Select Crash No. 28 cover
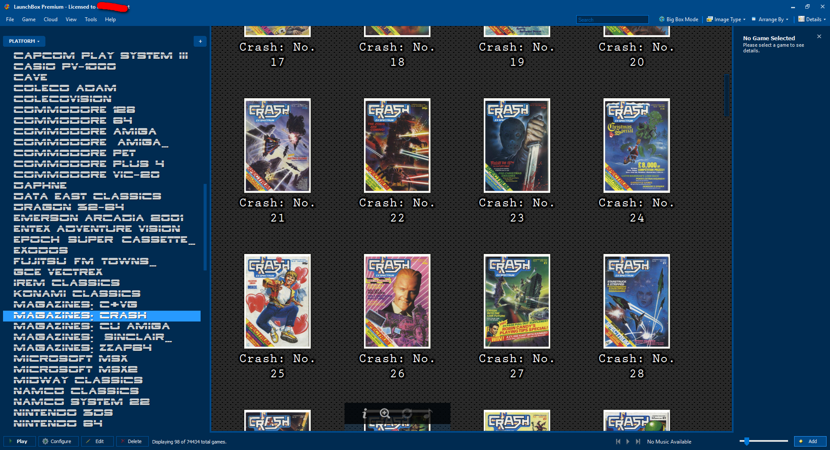This screenshot has height=450, width=830. [637, 301]
